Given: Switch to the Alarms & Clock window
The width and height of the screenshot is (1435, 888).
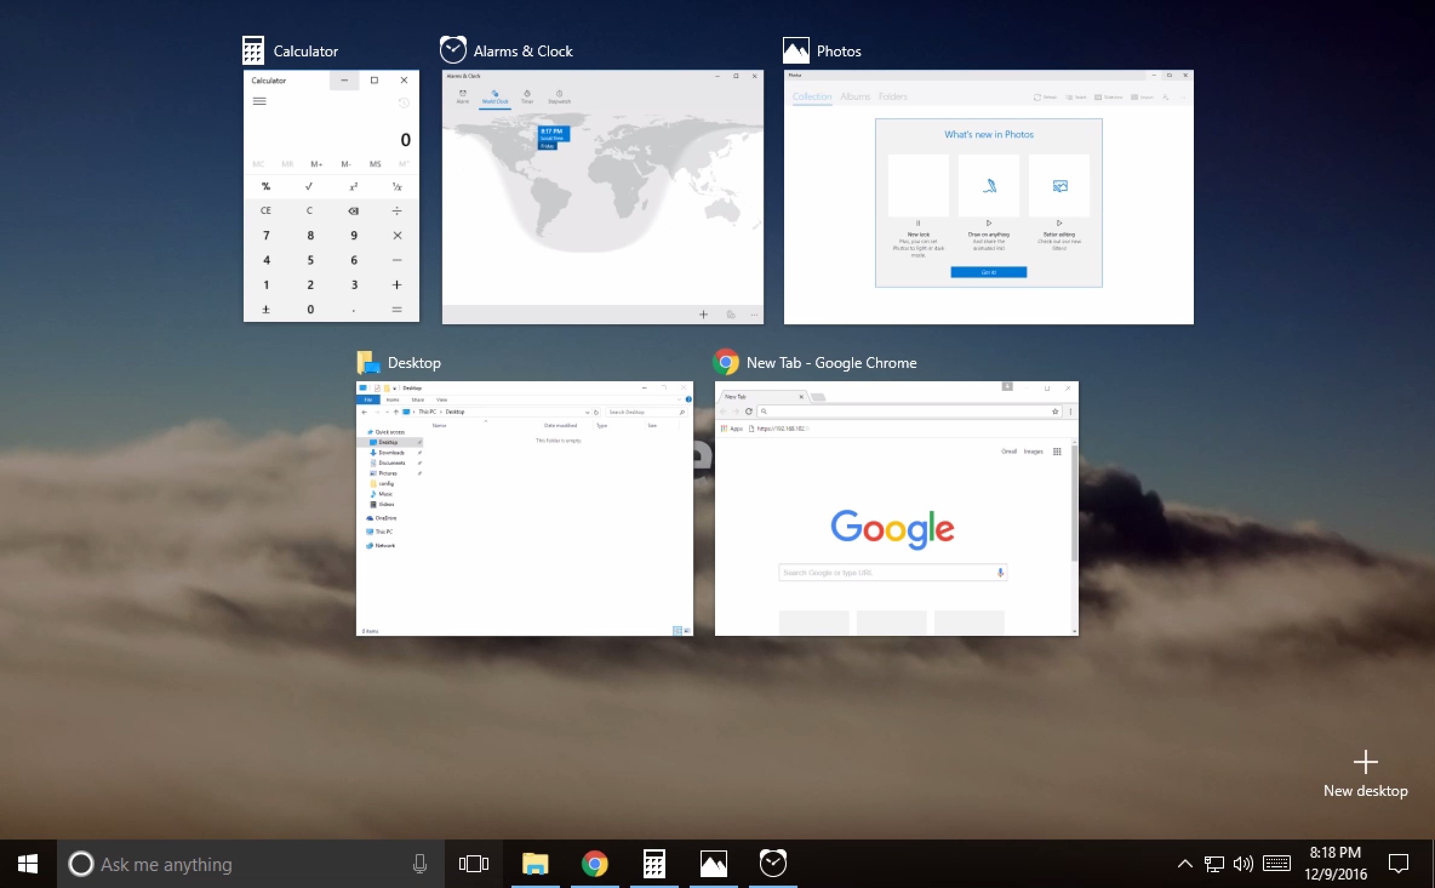Looking at the screenshot, I should click(602, 196).
